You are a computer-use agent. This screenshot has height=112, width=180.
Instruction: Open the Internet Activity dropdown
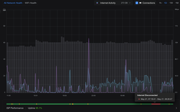[113, 3]
